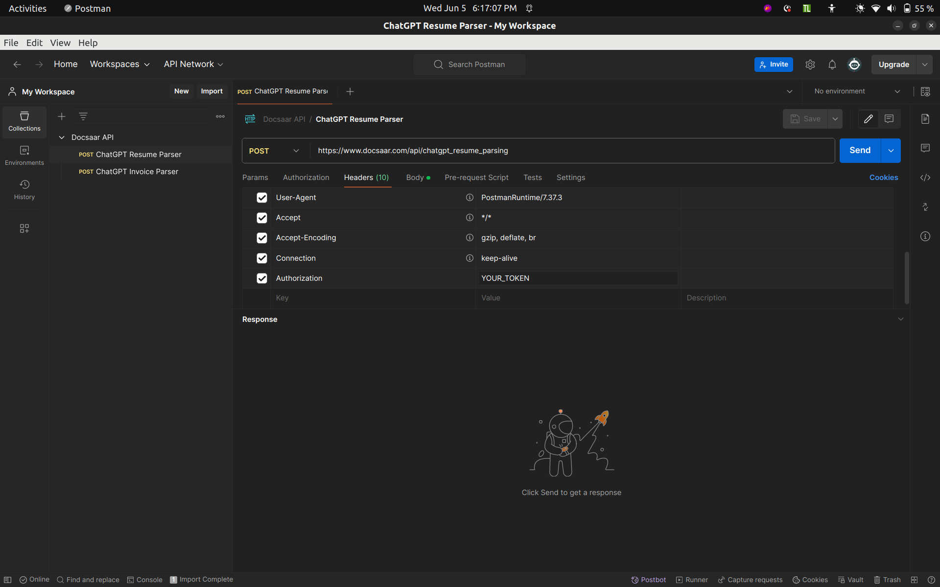Open the documentation icon in right sidebar
The image size is (940, 587).
pyautogui.click(x=925, y=119)
